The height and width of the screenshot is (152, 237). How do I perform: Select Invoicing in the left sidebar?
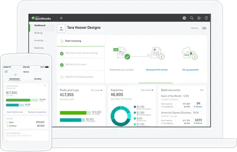[39, 40]
